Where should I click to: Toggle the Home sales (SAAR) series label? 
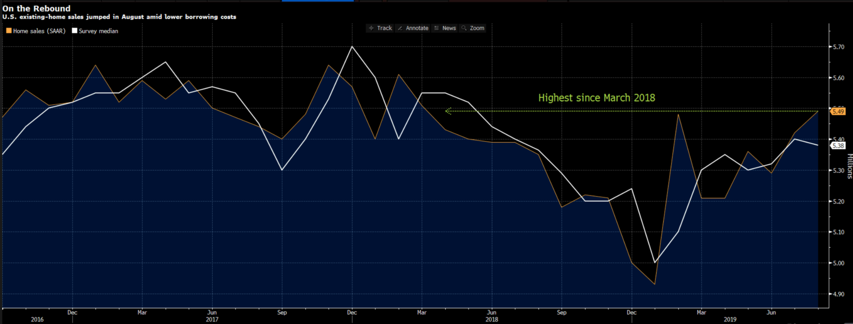(39, 31)
